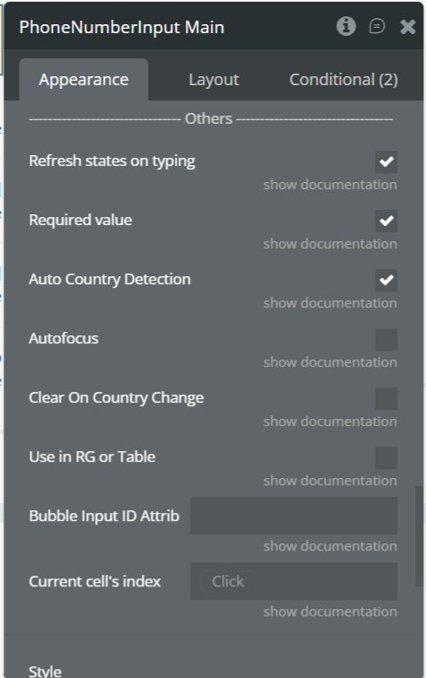Check Clear On Country Change
The width and height of the screenshot is (426, 678).
coord(387,399)
